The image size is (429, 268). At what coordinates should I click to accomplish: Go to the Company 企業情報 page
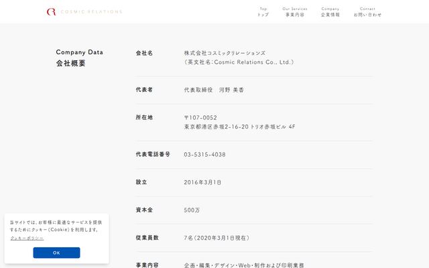tap(330, 12)
